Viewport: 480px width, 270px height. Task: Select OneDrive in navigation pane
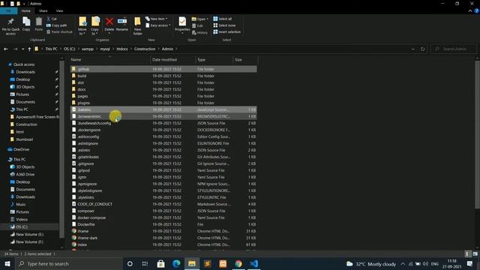coord(21,149)
